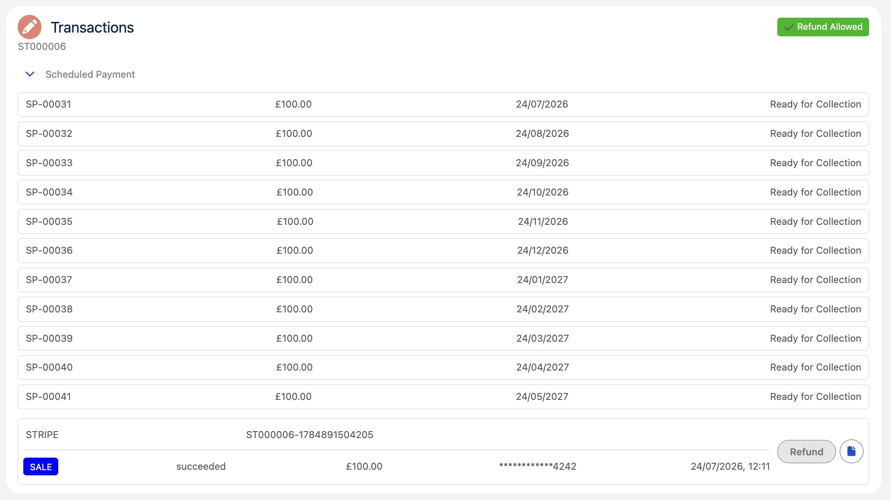Open scheduled payment SP-00037
891x500 pixels.
click(443, 280)
